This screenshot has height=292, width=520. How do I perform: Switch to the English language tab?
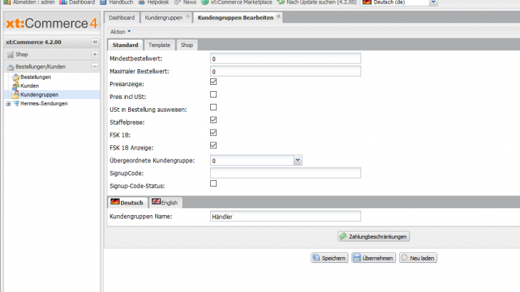[x=165, y=202]
